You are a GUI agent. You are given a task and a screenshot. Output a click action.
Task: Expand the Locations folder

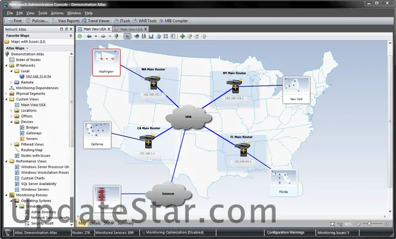11,111
